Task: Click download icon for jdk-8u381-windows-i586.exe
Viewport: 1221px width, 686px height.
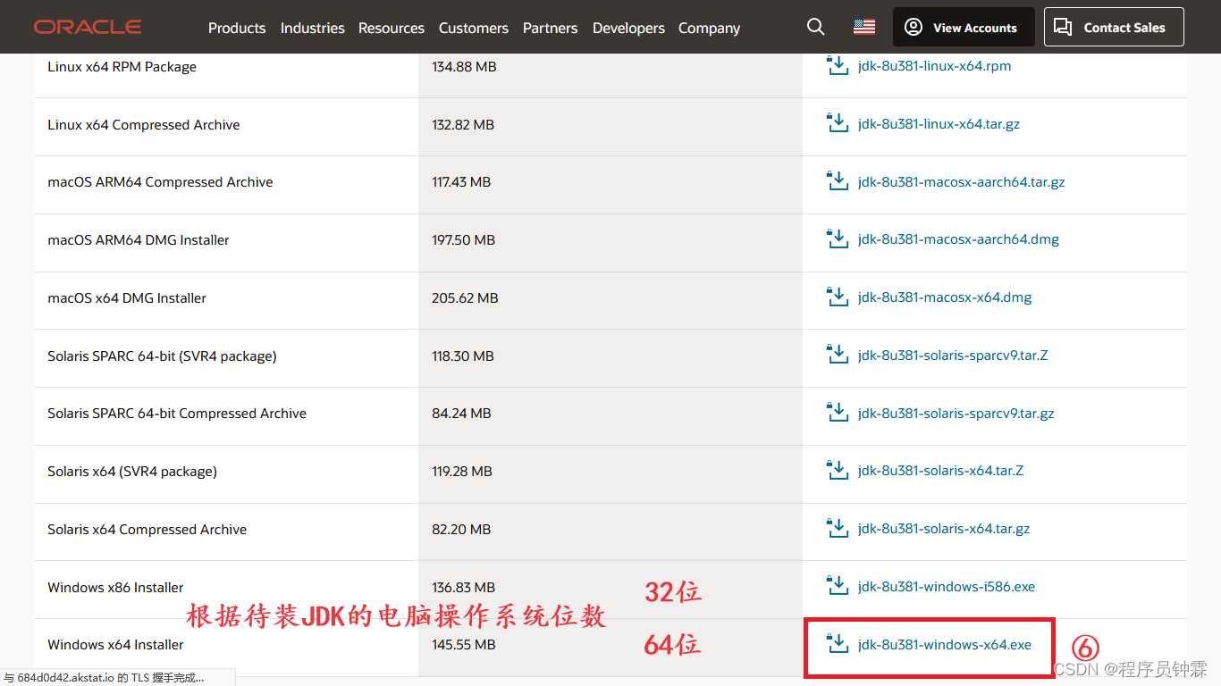Action: coord(838,586)
